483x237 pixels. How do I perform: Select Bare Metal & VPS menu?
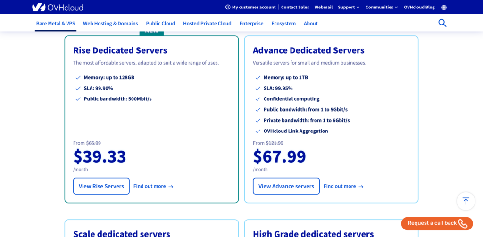(x=56, y=24)
